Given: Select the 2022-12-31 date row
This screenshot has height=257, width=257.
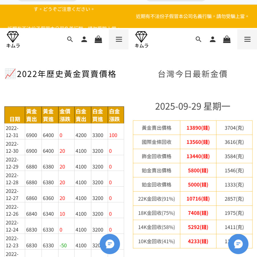Looking at the screenshot, I should [12, 131].
